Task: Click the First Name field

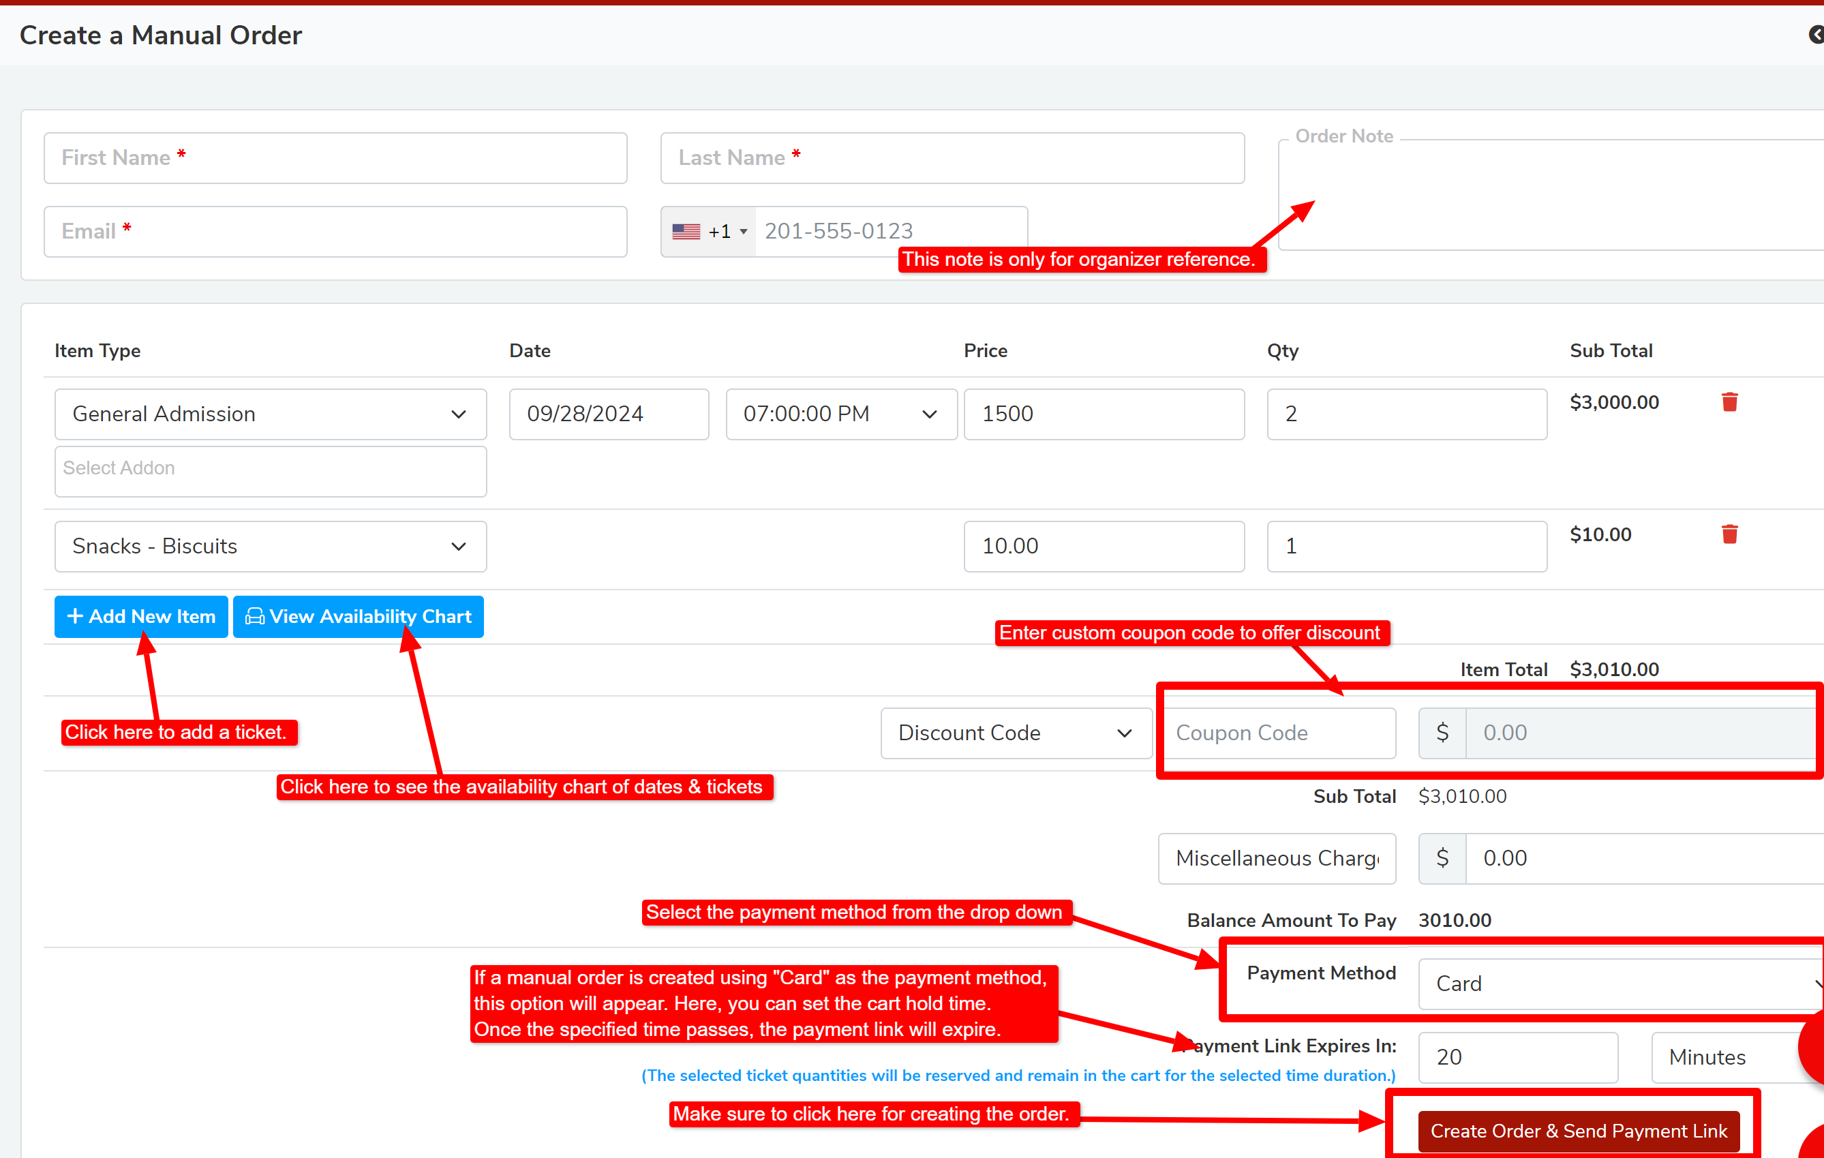Action: pos(335,158)
